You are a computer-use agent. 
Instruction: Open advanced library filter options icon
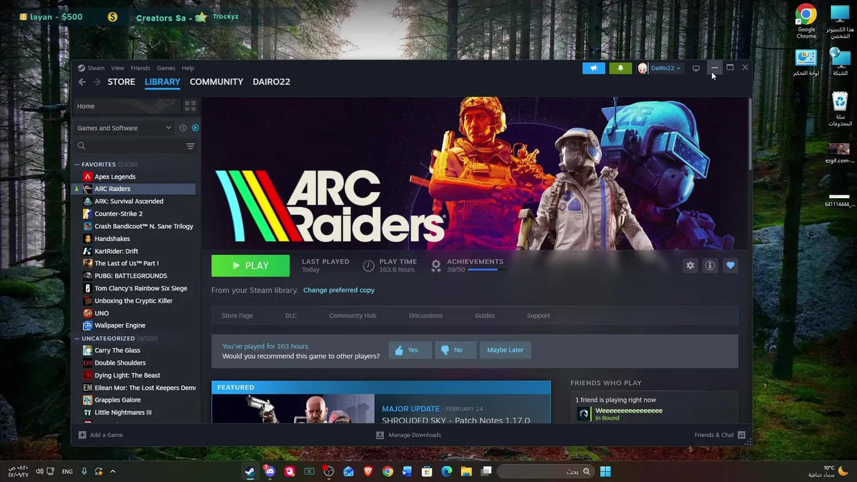190,146
